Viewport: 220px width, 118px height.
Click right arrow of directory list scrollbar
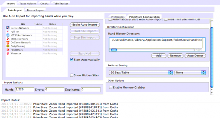coord(200,50)
